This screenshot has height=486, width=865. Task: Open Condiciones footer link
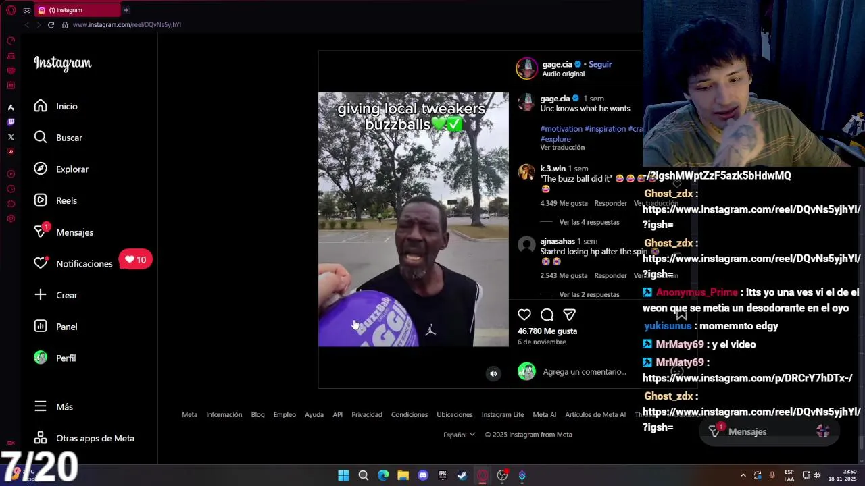pyautogui.click(x=410, y=414)
